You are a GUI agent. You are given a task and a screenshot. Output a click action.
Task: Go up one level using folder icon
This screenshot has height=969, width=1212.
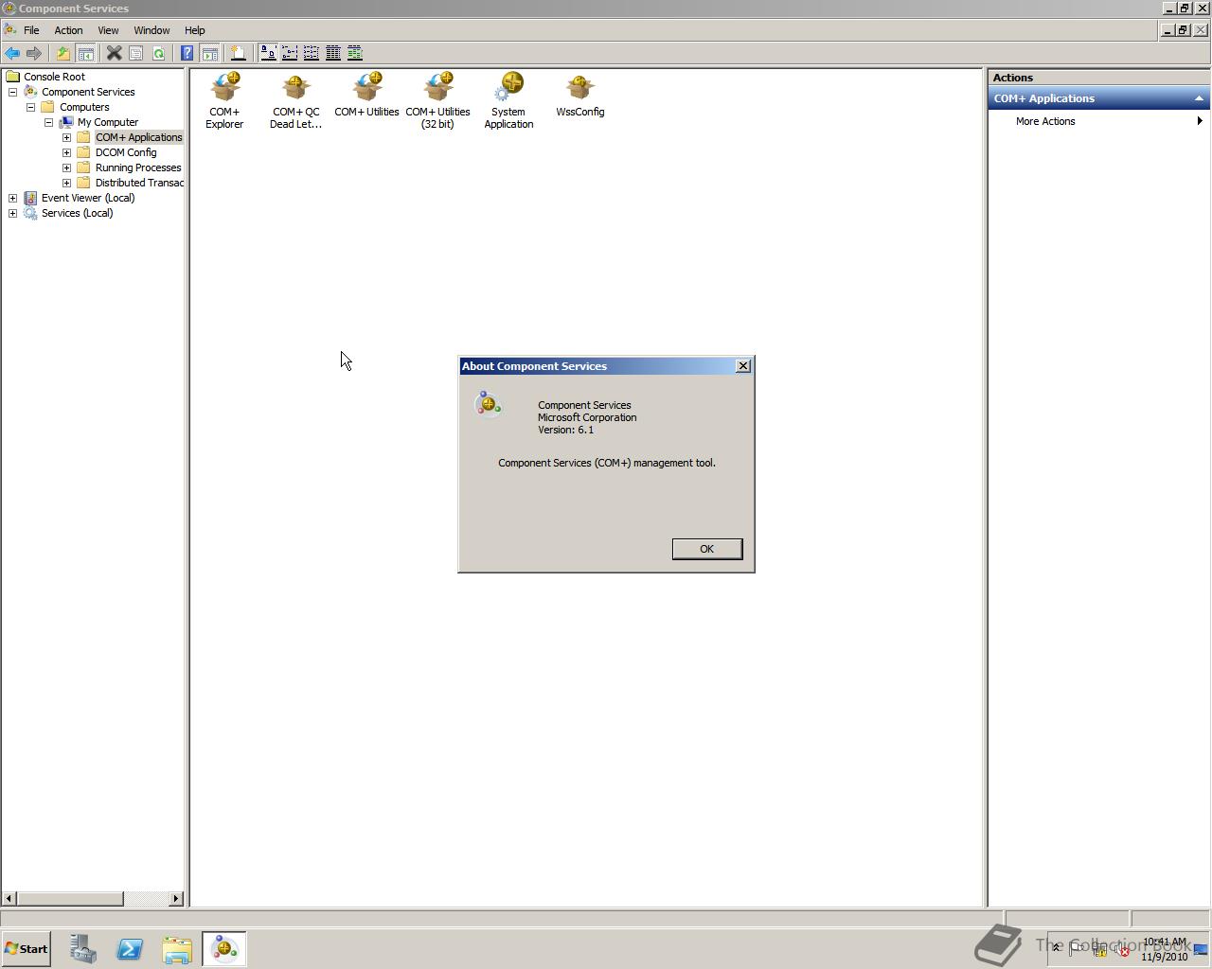click(63, 53)
